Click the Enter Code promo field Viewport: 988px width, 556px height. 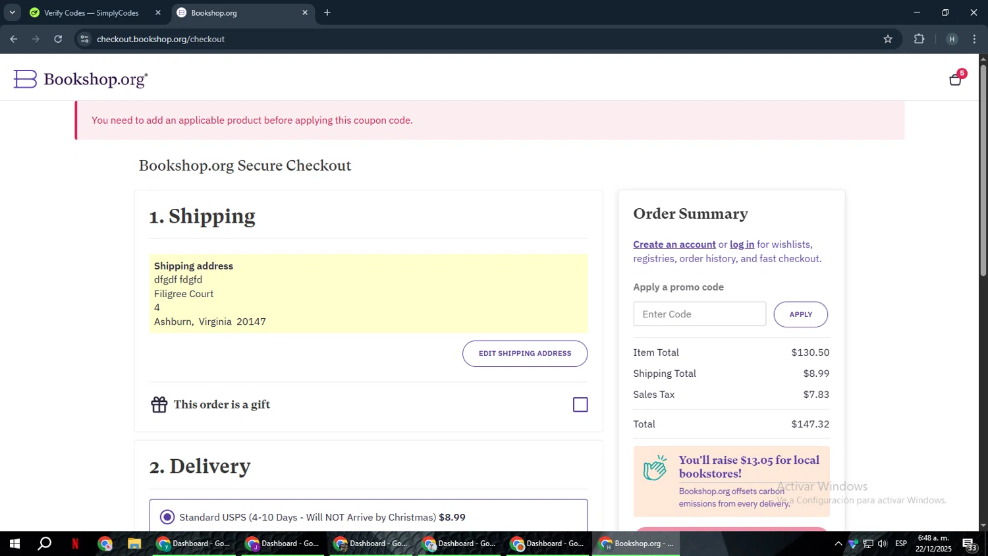(x=700, y=314)
